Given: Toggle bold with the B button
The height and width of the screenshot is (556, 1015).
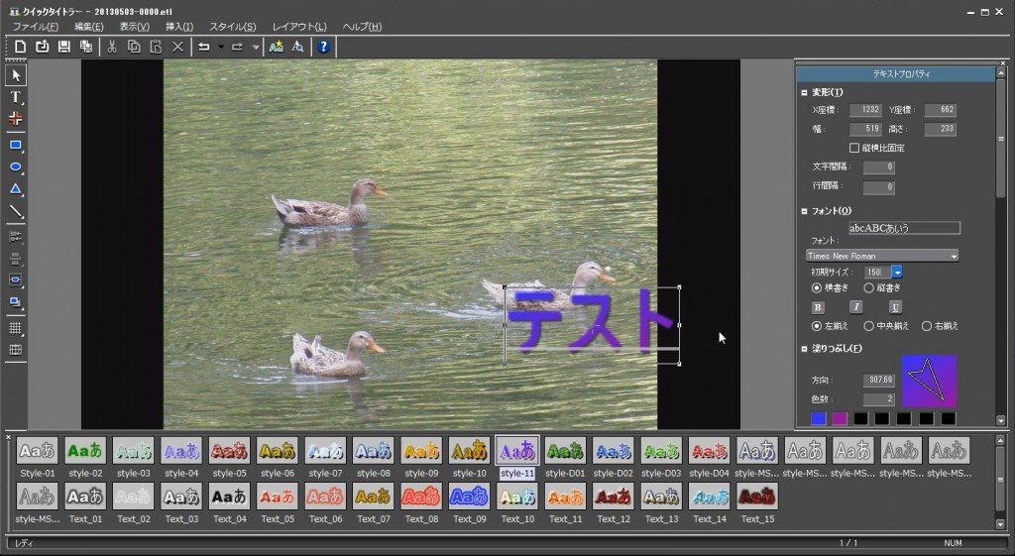Looking at the screenshot, I should coord(818,307).
